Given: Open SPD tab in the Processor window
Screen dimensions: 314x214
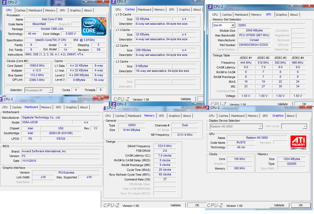Looking at the screenshot, I should tap(62, 10).
